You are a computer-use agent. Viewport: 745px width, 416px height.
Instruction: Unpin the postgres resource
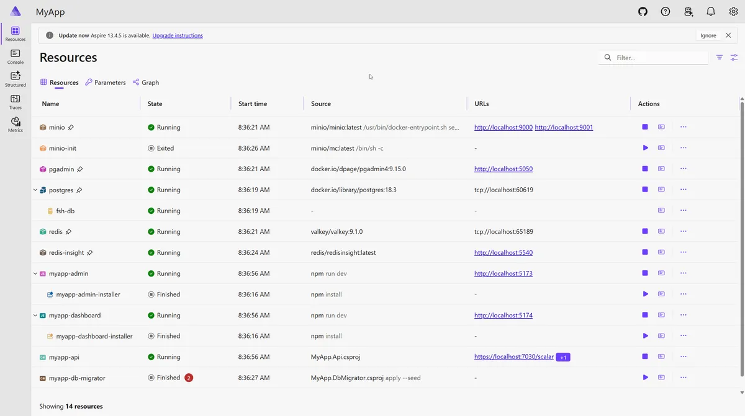(x=79, y=190)
